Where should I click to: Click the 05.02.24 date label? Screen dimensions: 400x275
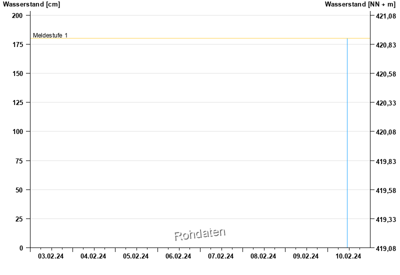pos(136,256)
